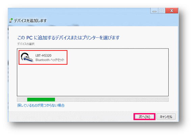Click the 次へ(N) button

pos(144,116)
